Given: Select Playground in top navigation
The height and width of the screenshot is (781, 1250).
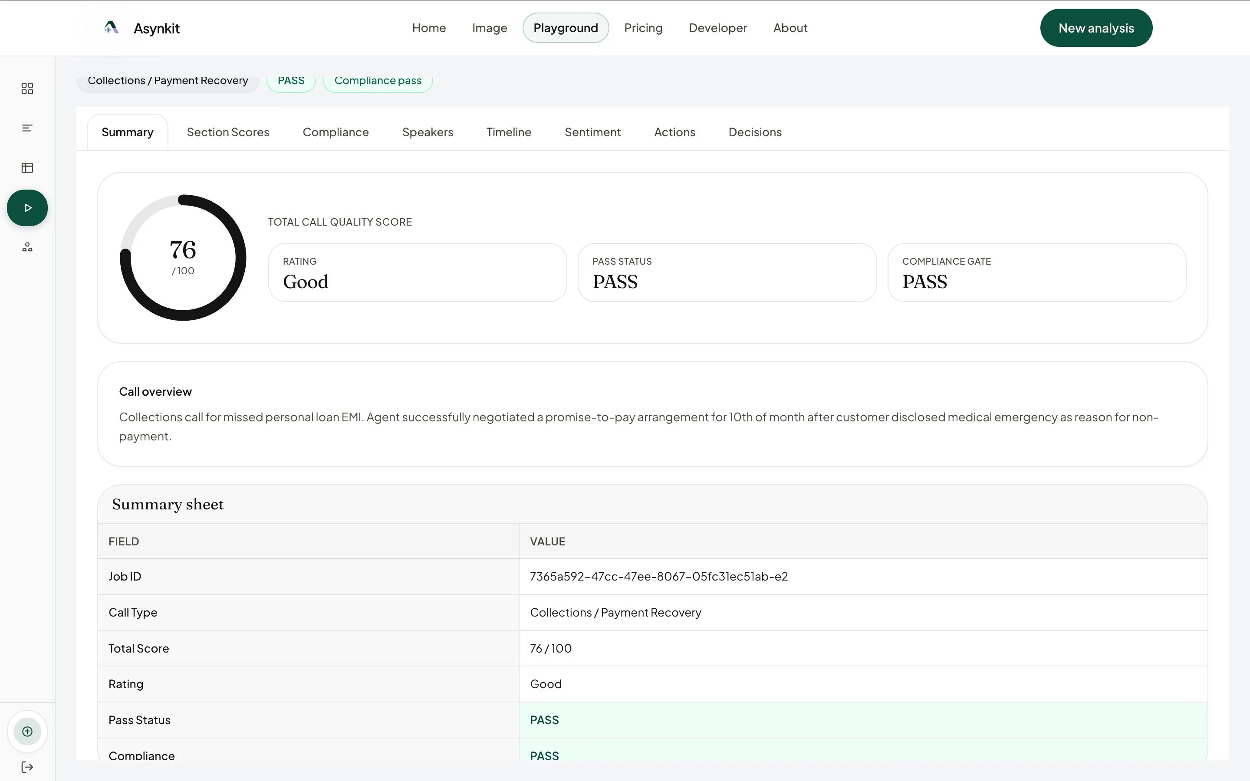Looking at the screenshot, I should (x=566, y=28).
